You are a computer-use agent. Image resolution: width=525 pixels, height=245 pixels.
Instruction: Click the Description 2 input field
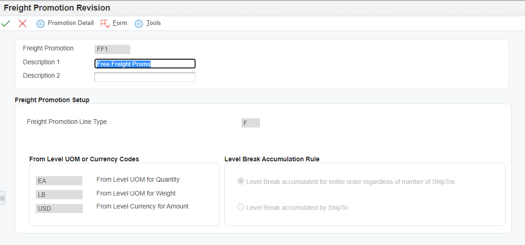pos(145,77)
